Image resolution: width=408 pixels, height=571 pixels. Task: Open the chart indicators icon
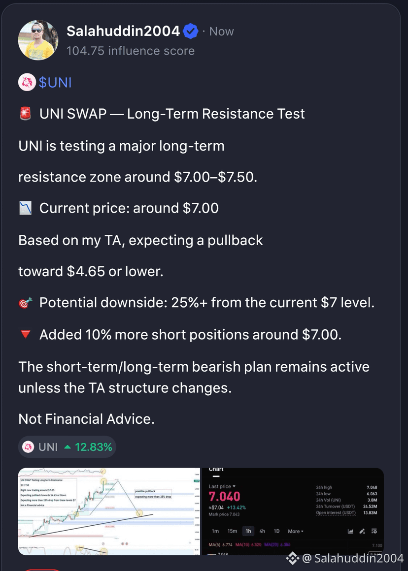[x=350, y=531]
